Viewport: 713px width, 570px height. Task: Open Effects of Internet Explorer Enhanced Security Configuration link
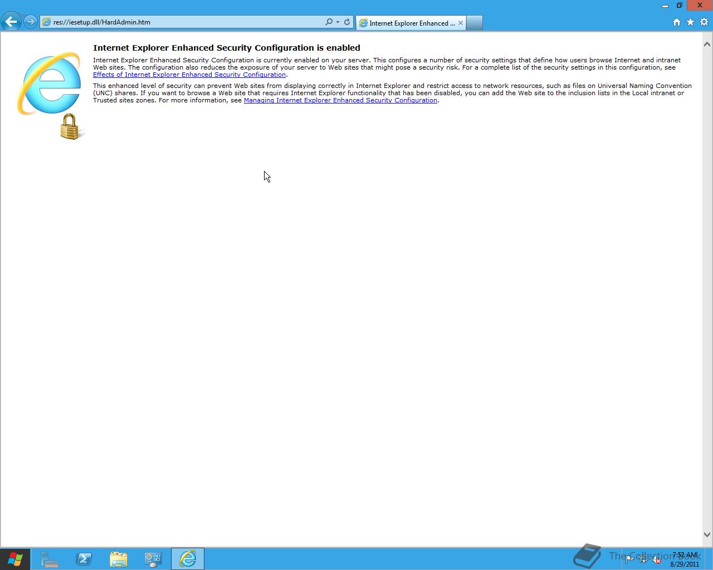(x=189, y=75)
